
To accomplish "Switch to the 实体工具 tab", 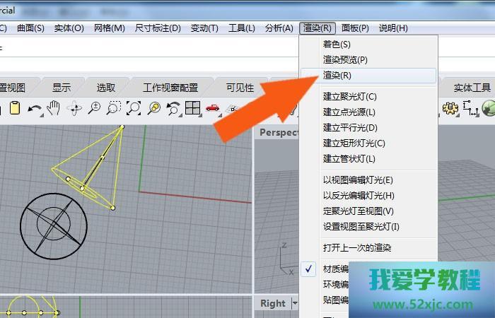I will click(472, 88).
